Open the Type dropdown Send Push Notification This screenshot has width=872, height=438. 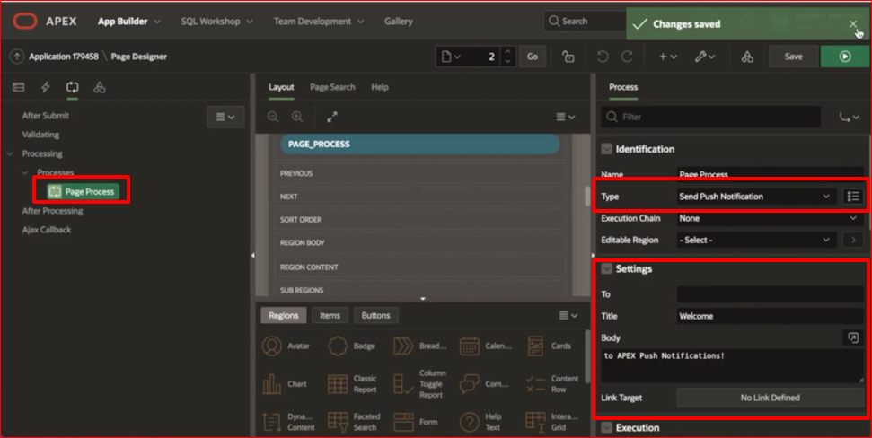(x=756, y=197)
